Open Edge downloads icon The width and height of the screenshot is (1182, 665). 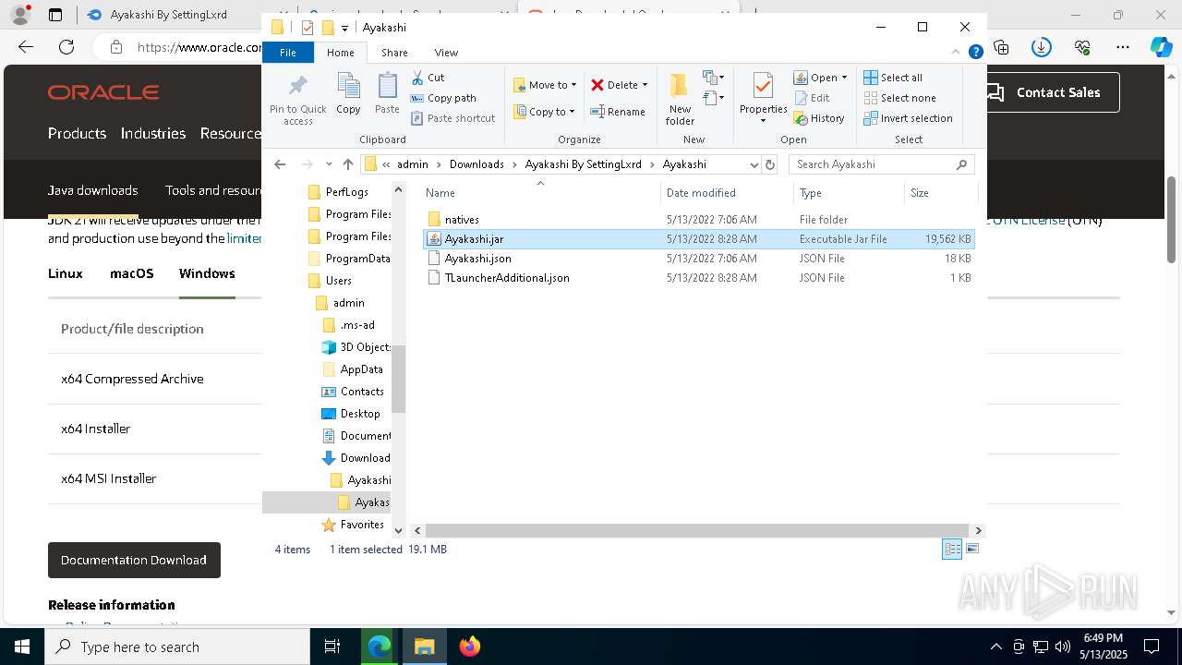pos(1042,47)
